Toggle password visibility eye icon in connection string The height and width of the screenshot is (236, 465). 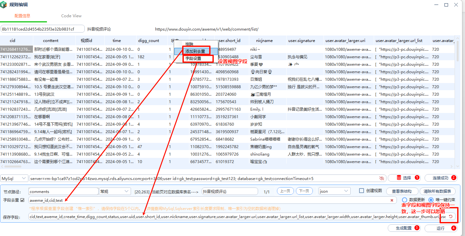382,178
